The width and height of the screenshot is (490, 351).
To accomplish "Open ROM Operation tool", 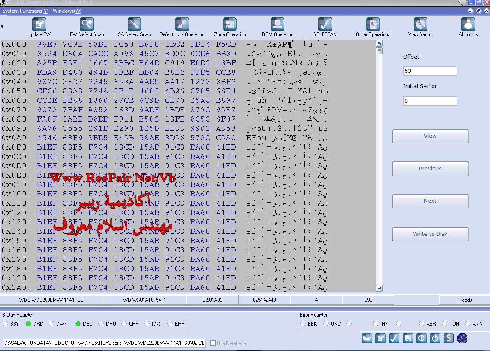I will [x=278, y=25].
